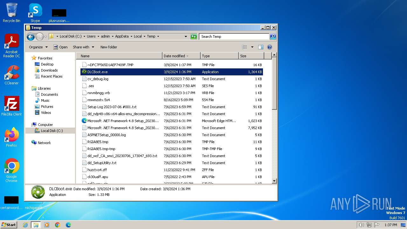Click New folder button
The height and width of the screenshot is (229, 407).
[x=109, y=47]
